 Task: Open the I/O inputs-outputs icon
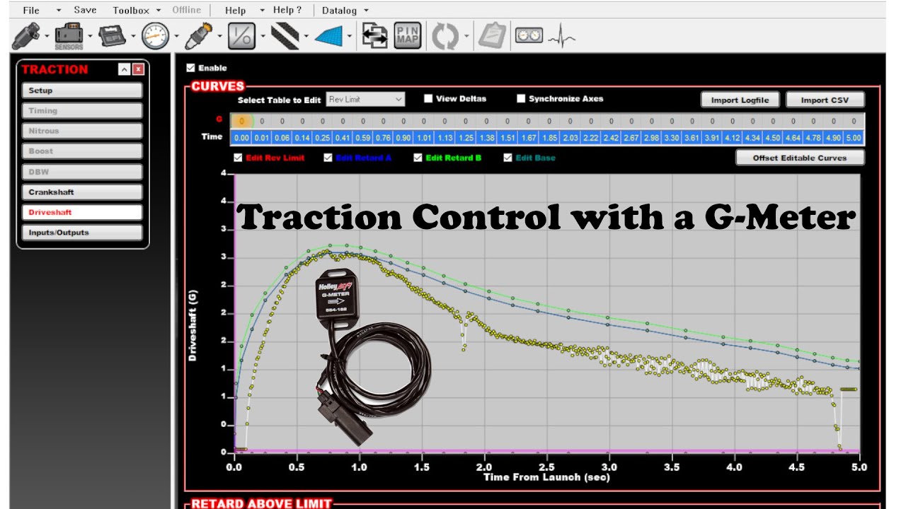241,35
